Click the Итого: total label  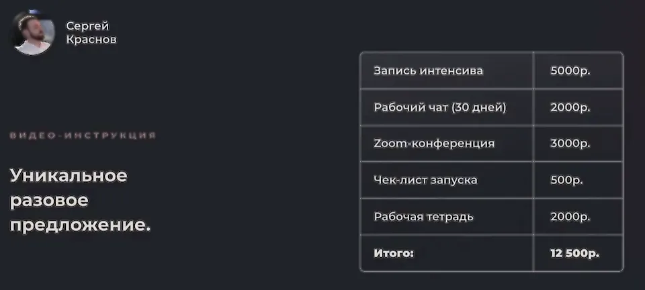tap(394, 253)
